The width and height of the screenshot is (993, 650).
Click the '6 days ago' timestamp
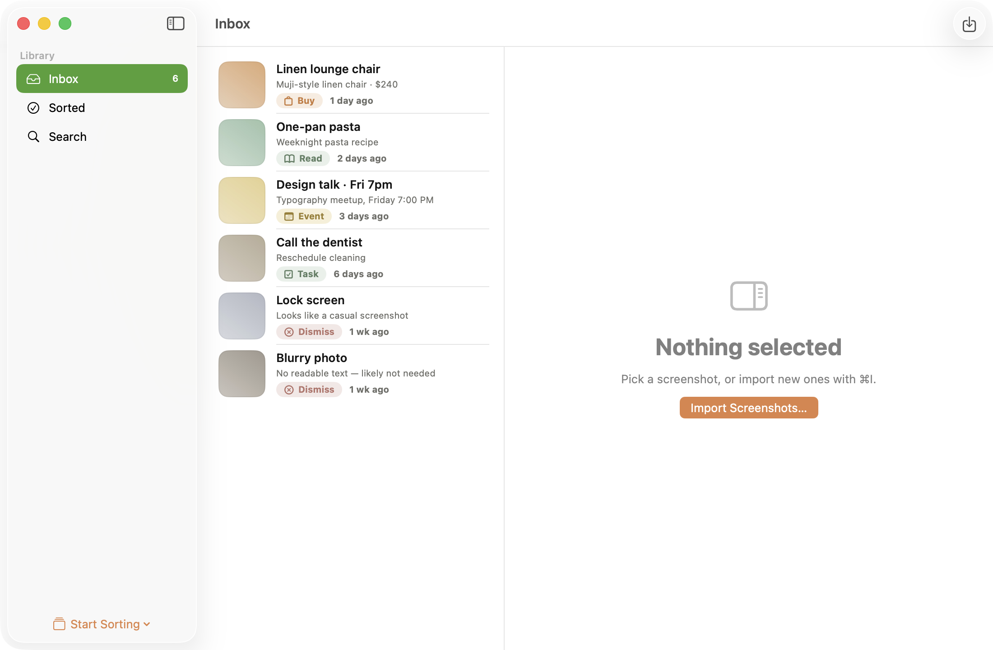click(358, 274)
